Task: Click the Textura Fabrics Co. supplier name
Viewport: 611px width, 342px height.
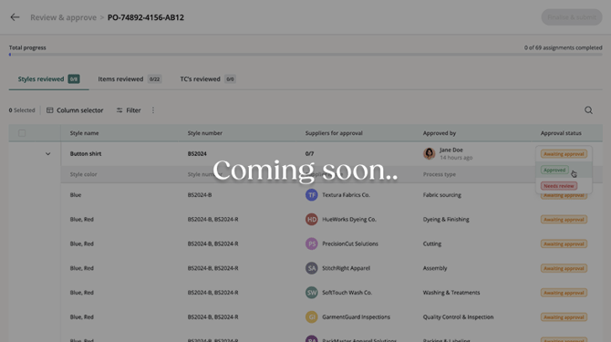Action: (x=346, y=195)
